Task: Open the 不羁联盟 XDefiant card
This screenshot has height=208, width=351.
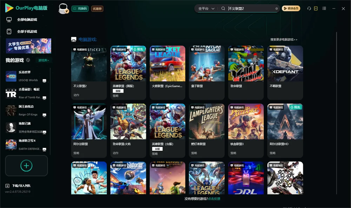Action: (285, 73)
